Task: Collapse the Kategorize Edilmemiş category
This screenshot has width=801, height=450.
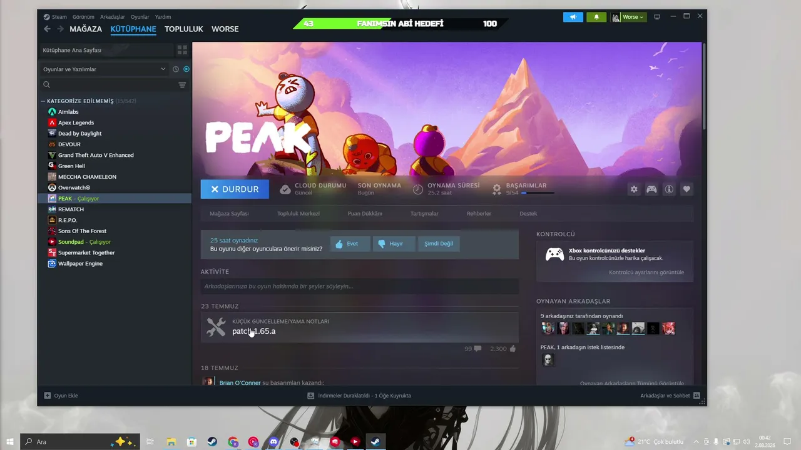Action: [43, 101]
